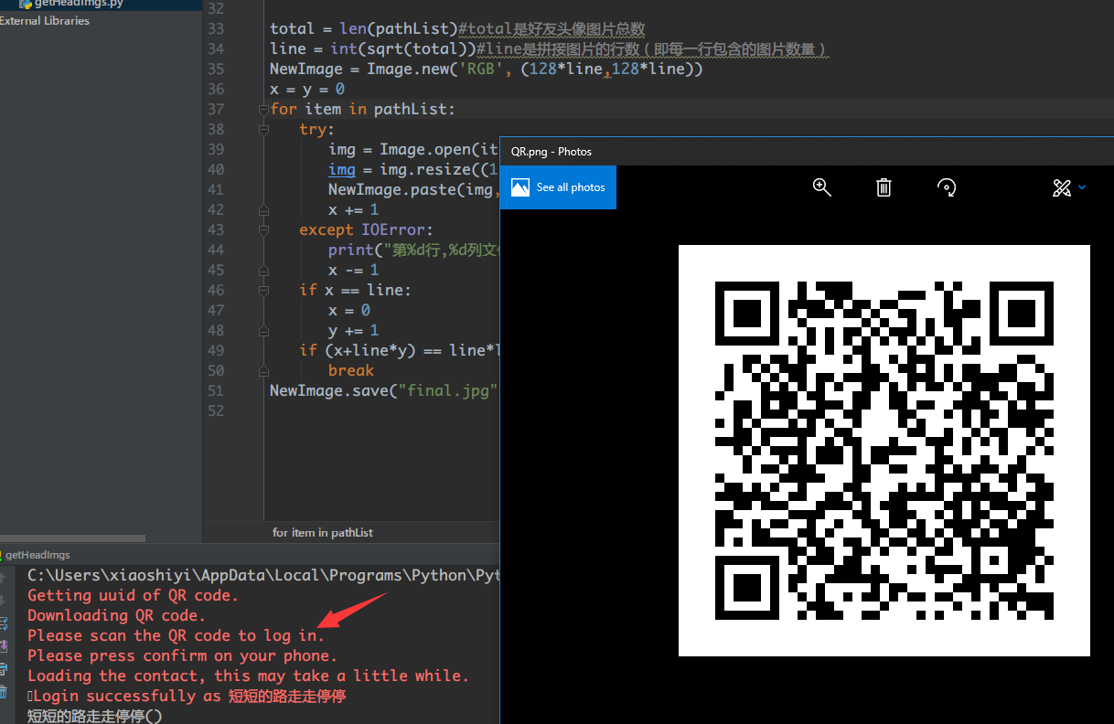The image size is (1114, 724).
Task: Click 'y += 1' code line
Action: pyautogui.click(x=354, y=330)
